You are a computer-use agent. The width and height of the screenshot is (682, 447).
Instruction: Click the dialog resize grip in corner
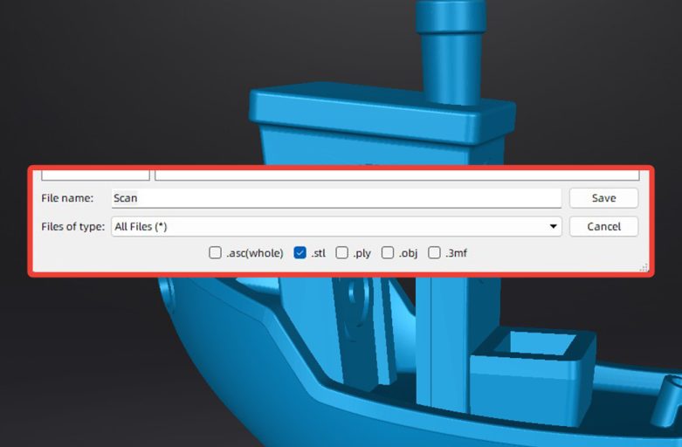click(644, 269)
